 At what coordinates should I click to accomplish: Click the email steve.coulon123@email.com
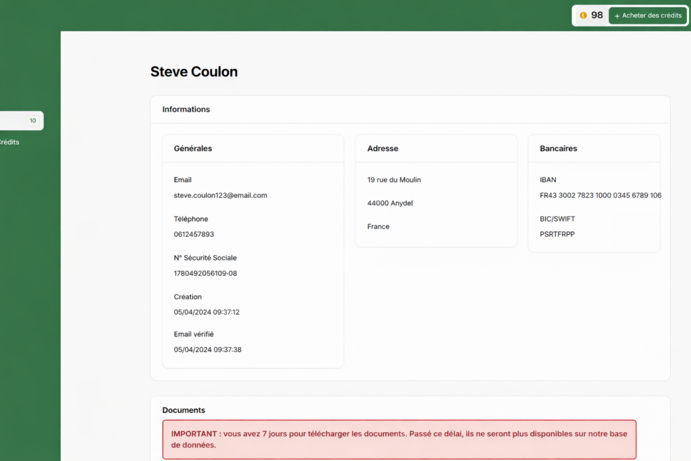click(x=221, y=196)
